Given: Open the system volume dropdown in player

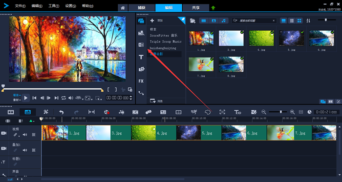Looking at the screenshot, I should coord(71,98).
